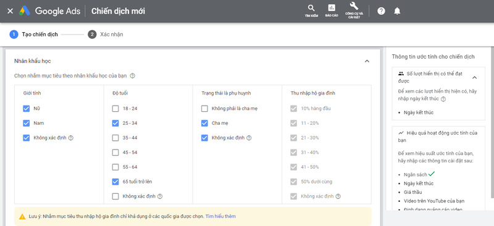This screenshot has height=226, width=494.
Task: Click the Giá thầu bullet item
Action: 412,192
